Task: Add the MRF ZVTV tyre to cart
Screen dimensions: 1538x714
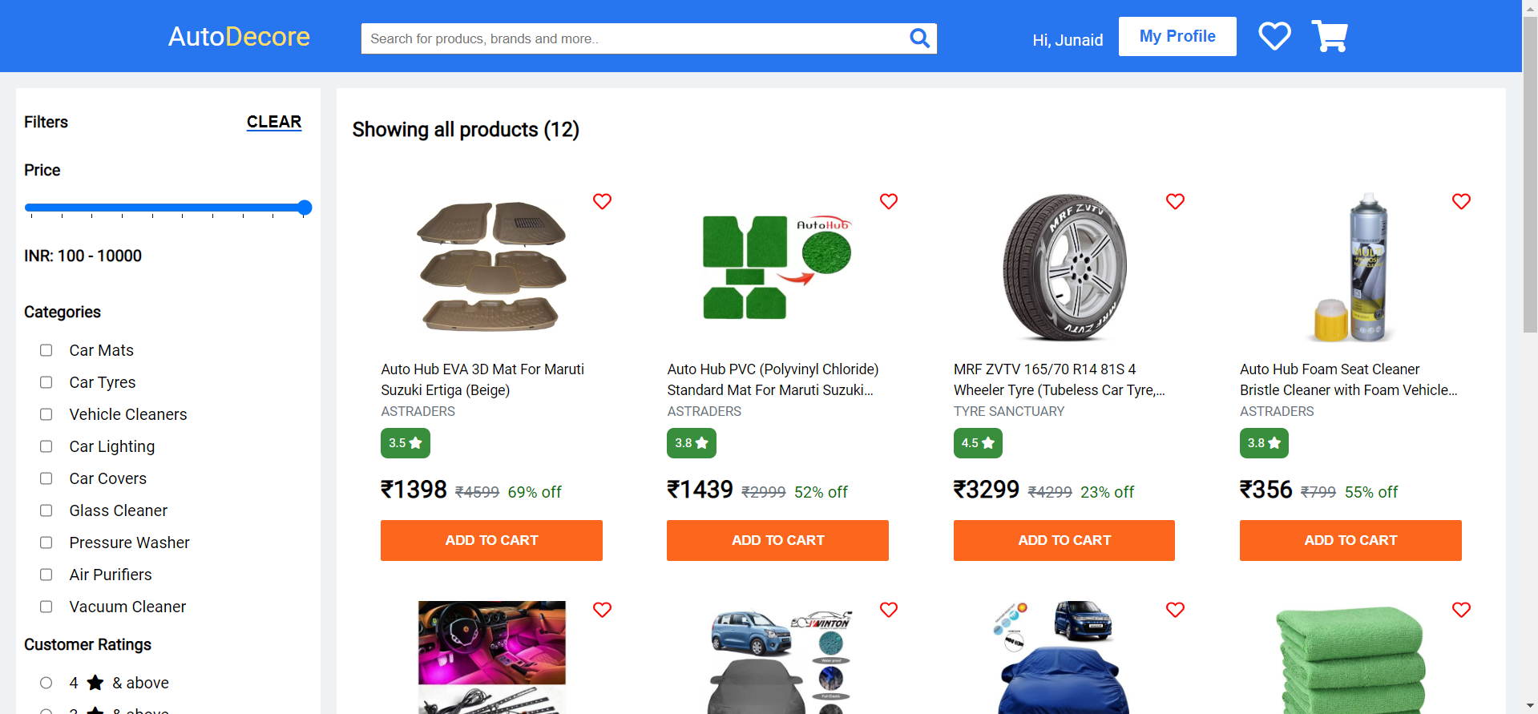Action: (1064, 540)
